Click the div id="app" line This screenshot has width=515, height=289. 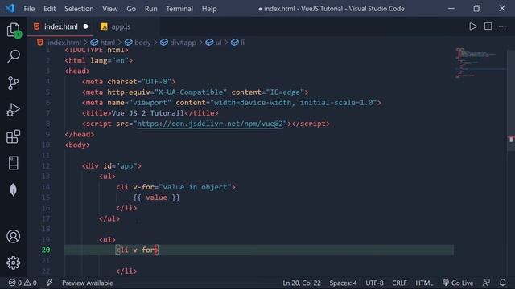point(112,166)
